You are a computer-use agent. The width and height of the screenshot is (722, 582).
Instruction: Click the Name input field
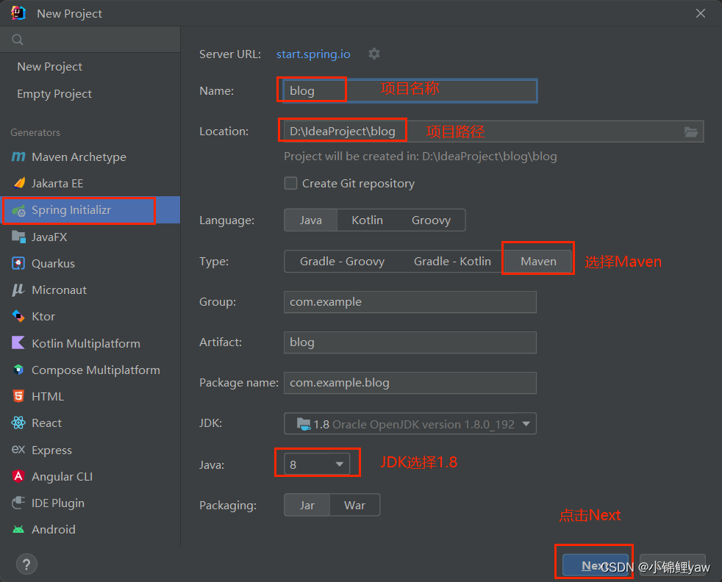pyautogui.click(x=410, y=90)
